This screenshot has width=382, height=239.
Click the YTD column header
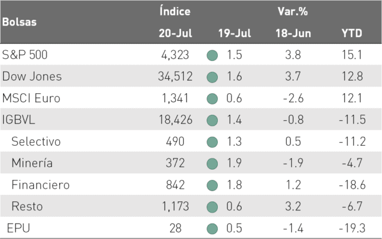point(352,33)
